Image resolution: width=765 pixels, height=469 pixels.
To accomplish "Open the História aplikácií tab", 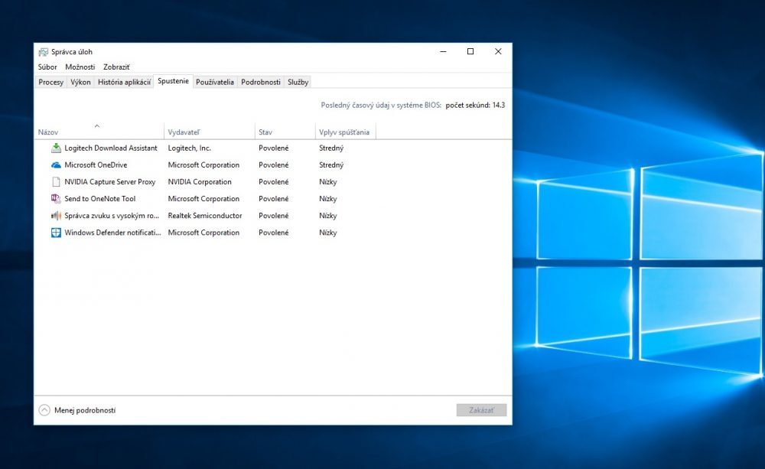I will tap(124, 82).
